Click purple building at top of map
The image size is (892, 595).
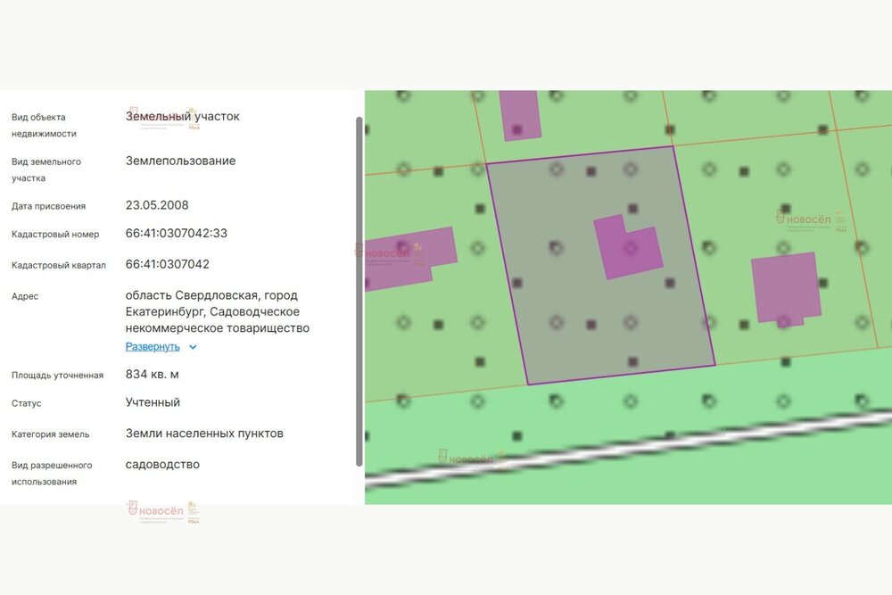click(520, 114)
